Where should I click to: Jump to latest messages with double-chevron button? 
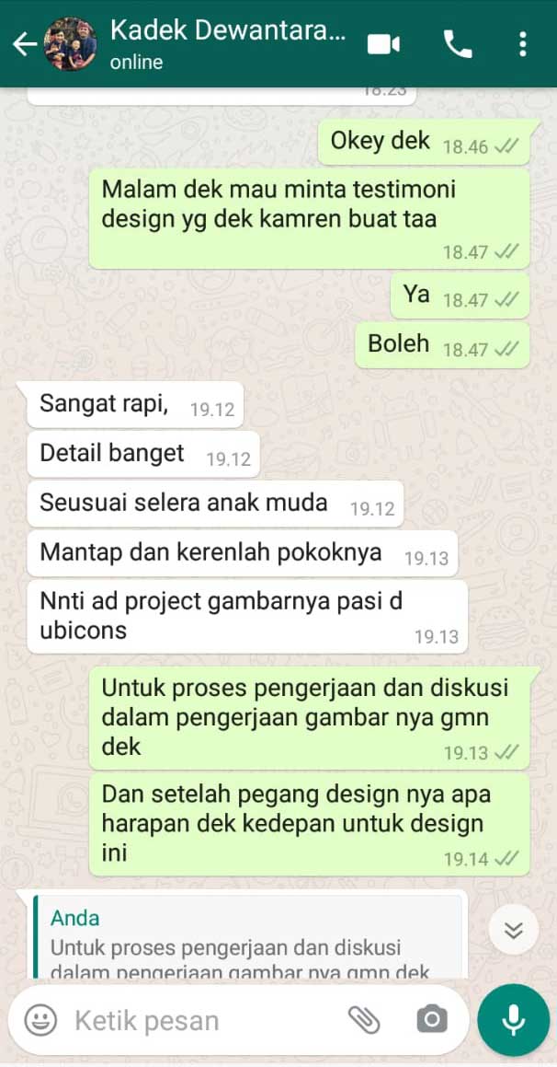514,930
